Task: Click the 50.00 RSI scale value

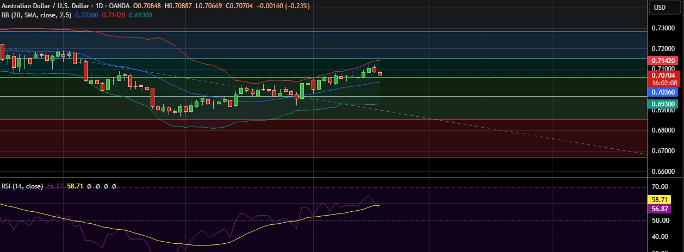Action: pyautogui.click(x=660, y=220)
